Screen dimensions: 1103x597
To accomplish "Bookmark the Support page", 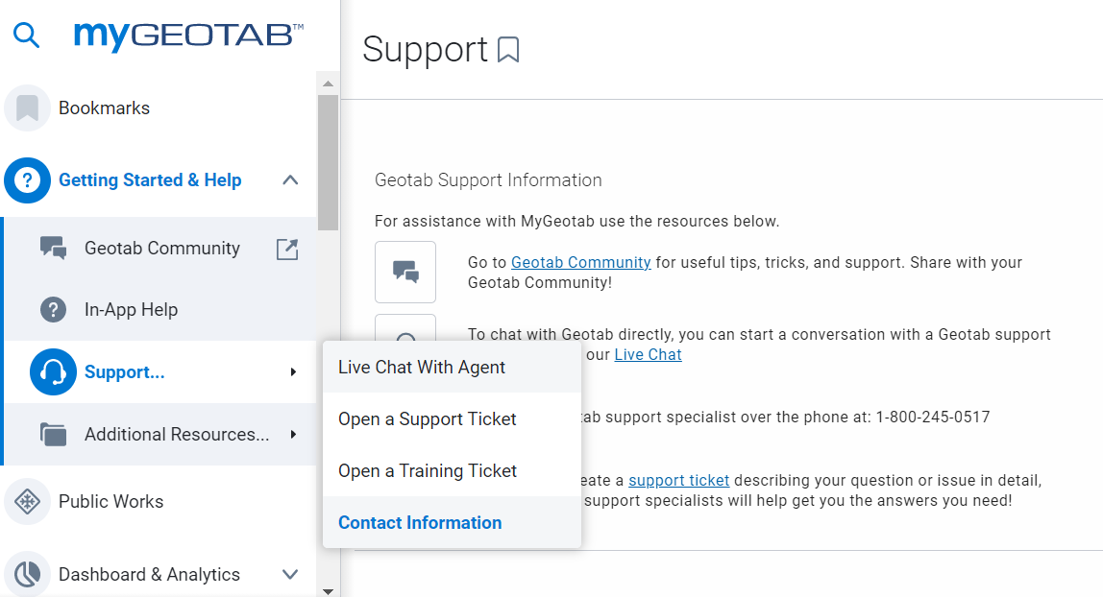I will (x=508, y=50).
